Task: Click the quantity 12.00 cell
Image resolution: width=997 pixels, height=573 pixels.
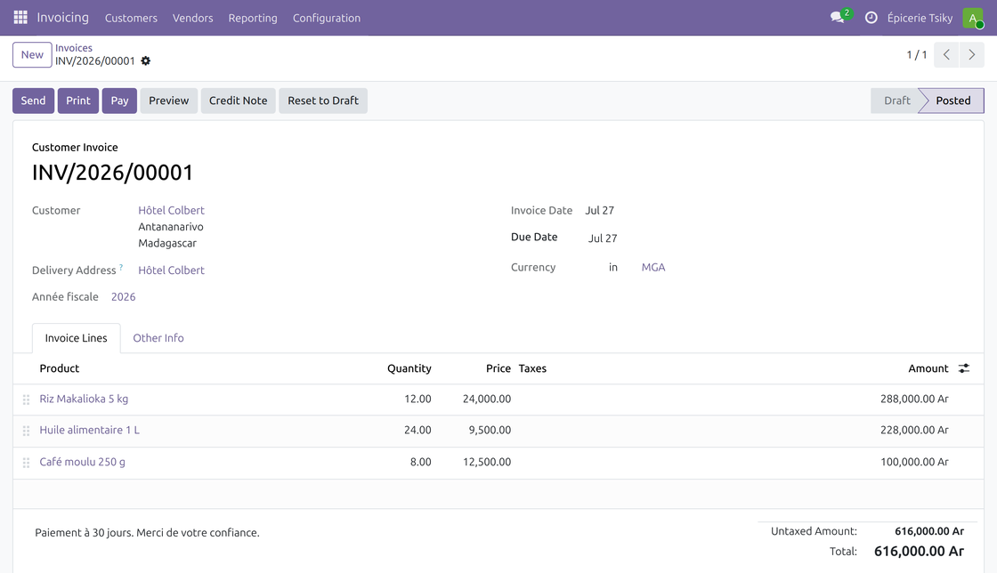Action: (x=417, y=399)
